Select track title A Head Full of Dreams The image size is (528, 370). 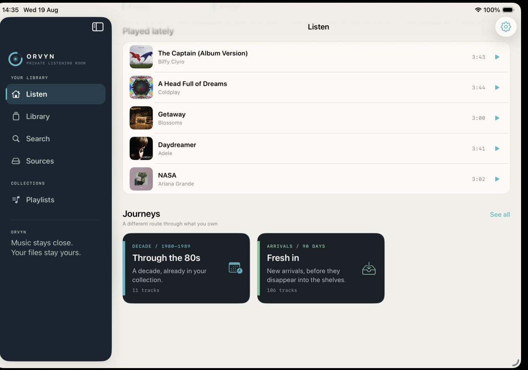(x=192, y=84)
